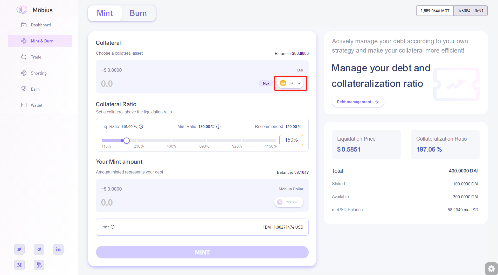The image size is (498, 275).
Task: Click the mint Balance 58.1049 value
Action: click(301, 172)
